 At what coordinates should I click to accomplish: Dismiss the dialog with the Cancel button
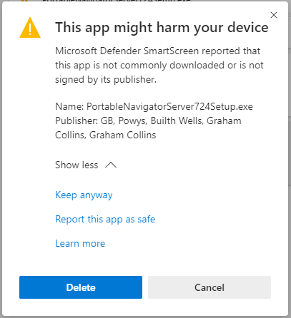(x=209, y=287)
